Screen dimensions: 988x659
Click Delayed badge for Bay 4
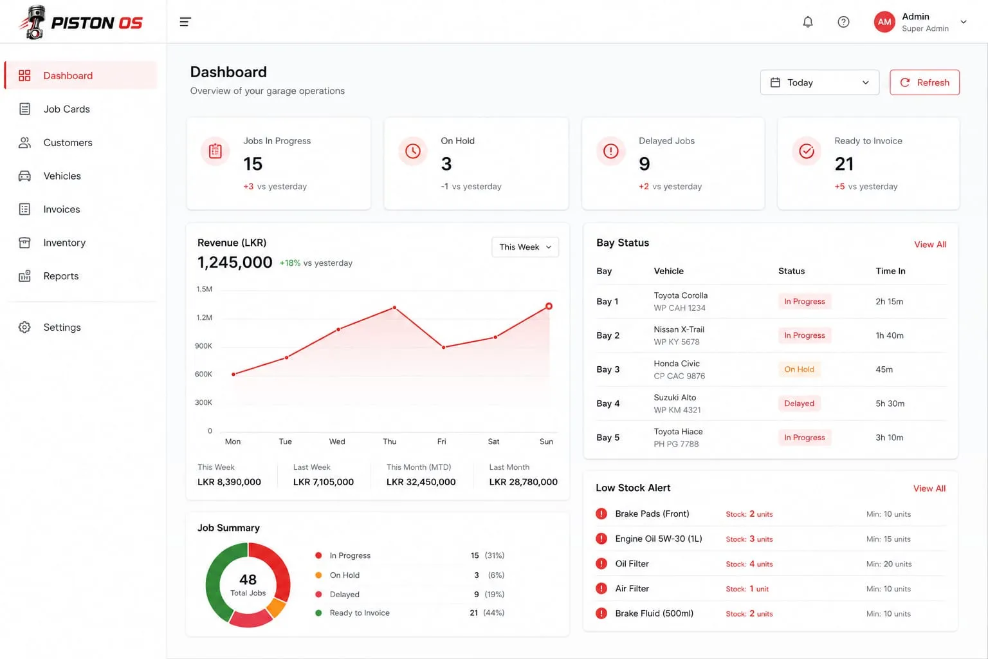coord(799,404)
